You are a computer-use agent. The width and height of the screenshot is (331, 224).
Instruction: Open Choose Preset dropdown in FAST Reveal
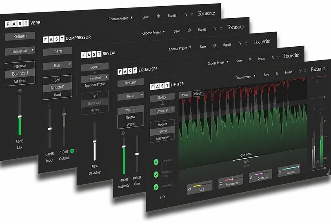click(x=180, y=48)
